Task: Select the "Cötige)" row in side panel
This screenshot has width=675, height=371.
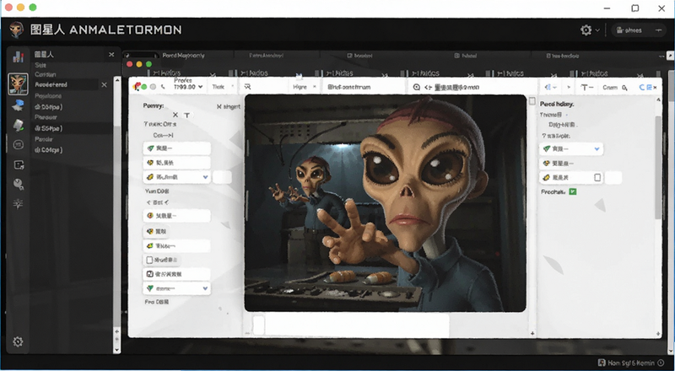Action: pos(48,150)
